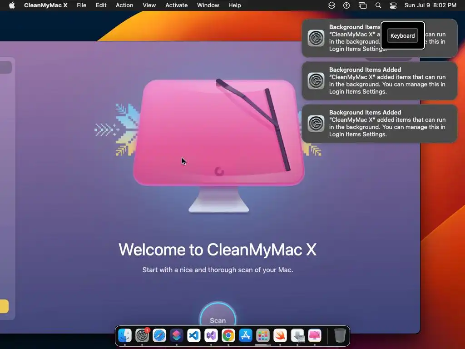Open Swift Playgrounds from the Dock
The height and width of the screenshot is (349, 465).
[280, 336]
